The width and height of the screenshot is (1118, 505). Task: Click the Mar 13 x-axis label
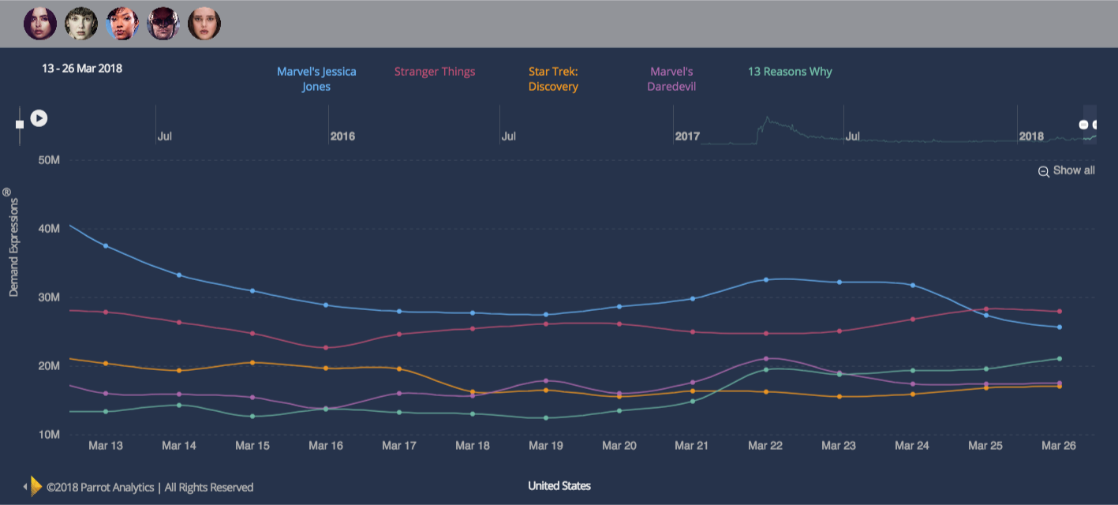click(106, 446)
